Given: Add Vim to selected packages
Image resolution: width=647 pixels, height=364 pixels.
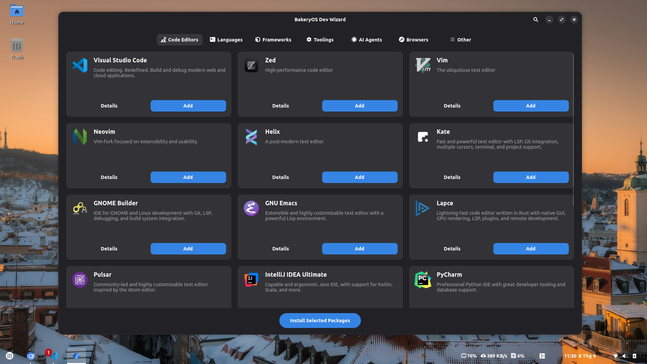Looking at the screenshot, I should click(531, 106).
